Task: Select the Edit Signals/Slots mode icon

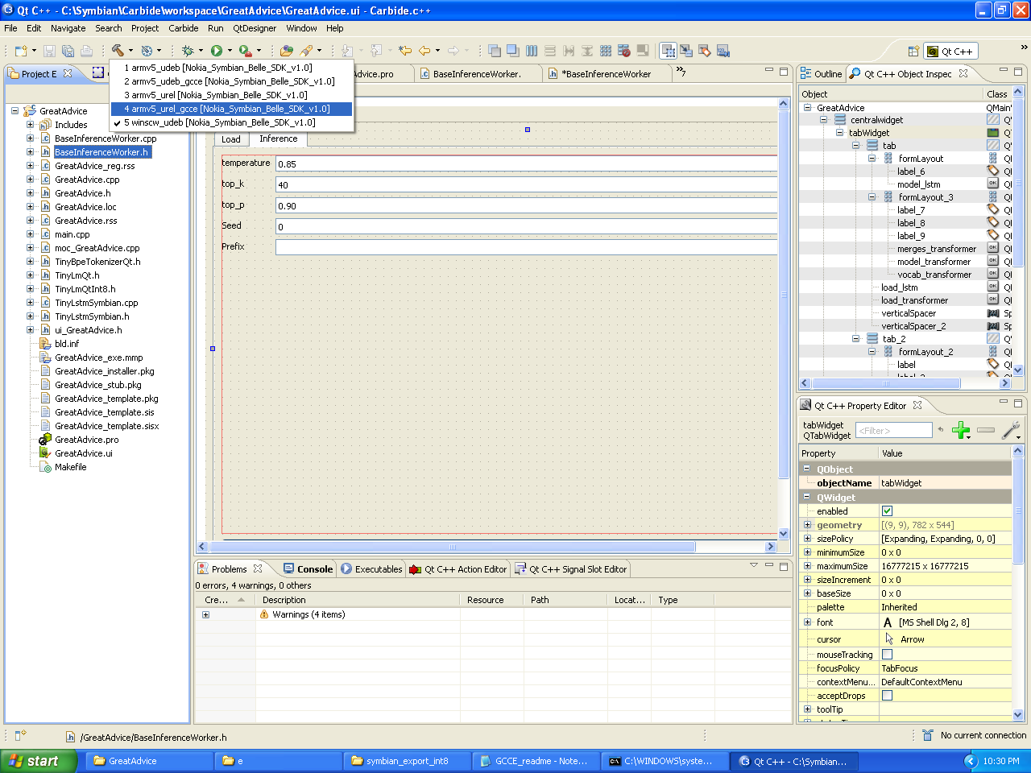Action: tap(686, 51)
